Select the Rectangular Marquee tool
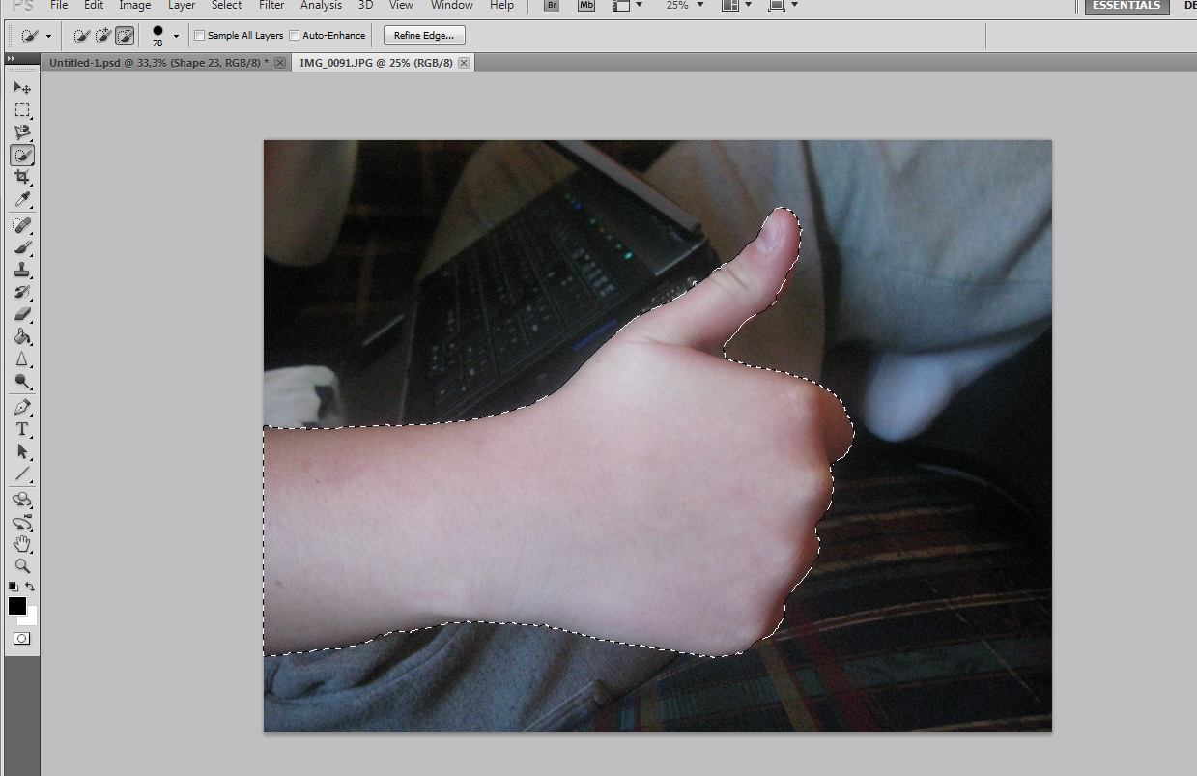Viewport: 1197px width, 776px height. click(x=22, y=110)
